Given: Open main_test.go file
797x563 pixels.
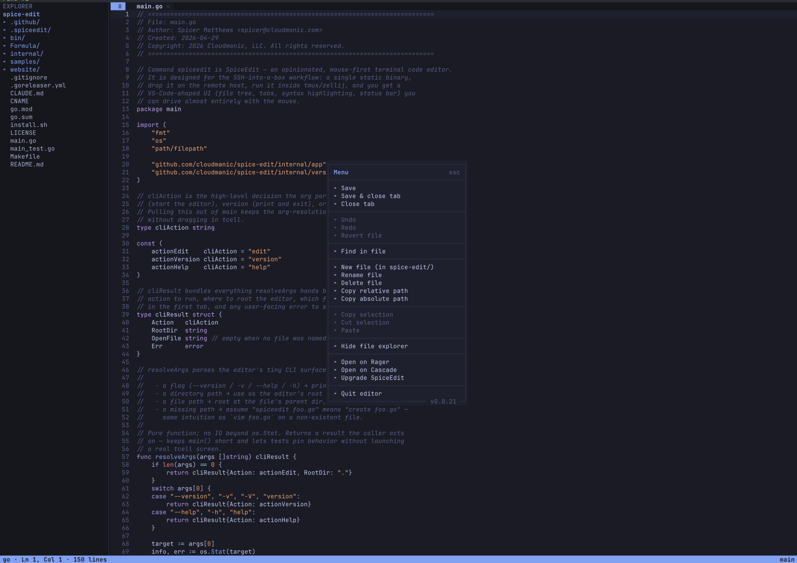Looking at the screenshot, I should click(x=32, y=149).
